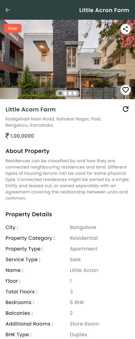The image size is (135, 339).
Task: Open the property house photo
Action: point(67,59)
